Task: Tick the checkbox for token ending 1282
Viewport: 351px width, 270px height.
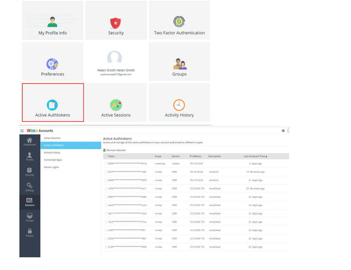Action: 106,172
